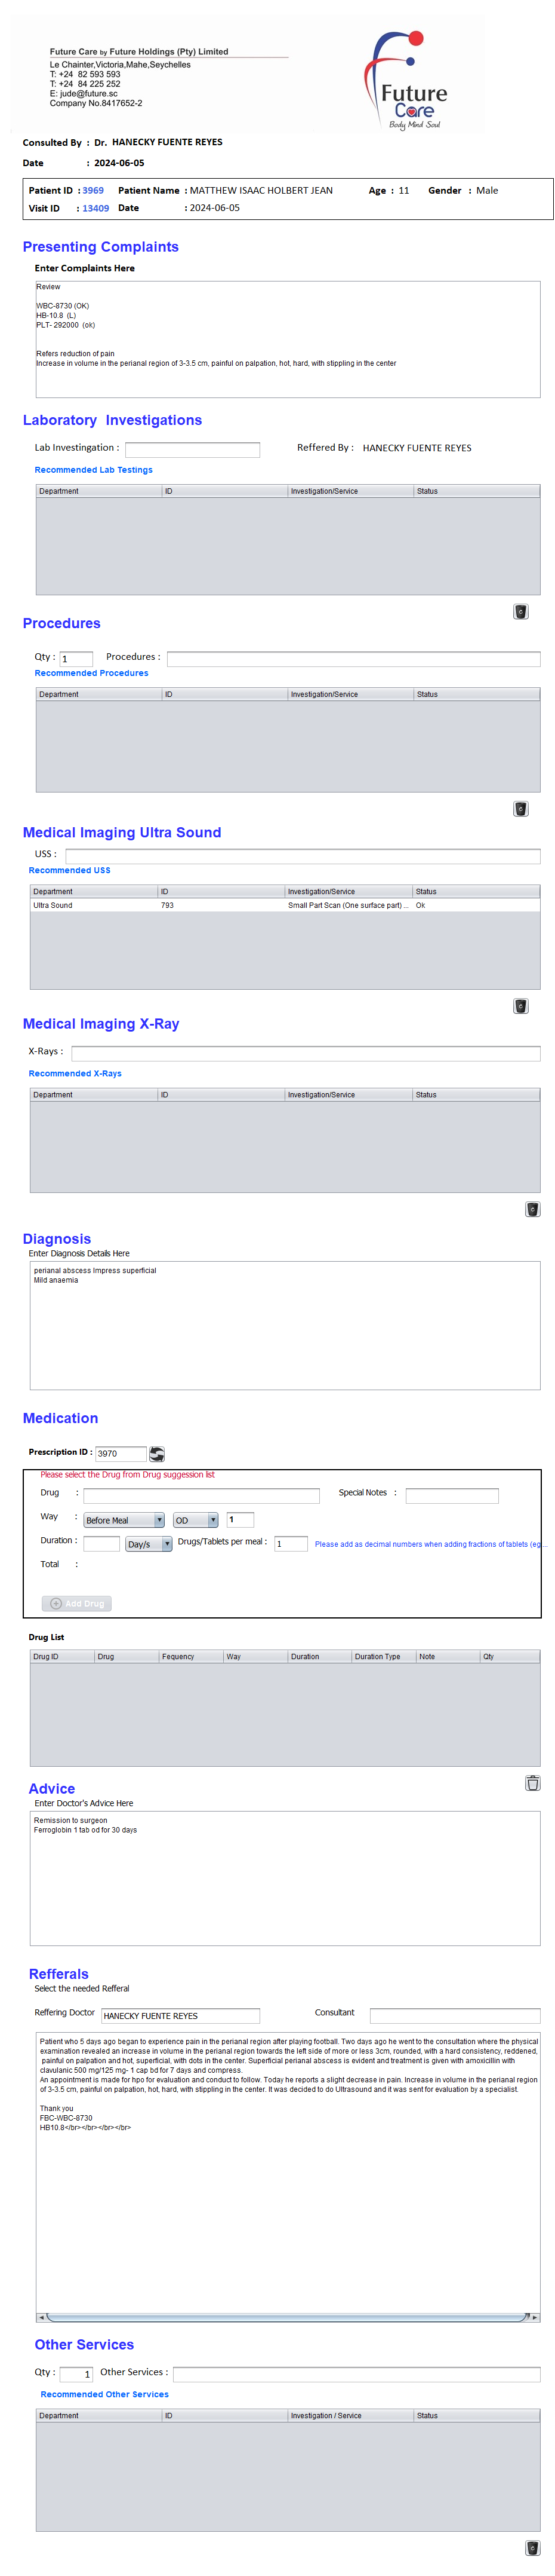The image size is (555, 2576).
Task: Delete the selected Ultra Sound entry via the trash icon
Action: pyautogui.click(x=520, y=1005)
